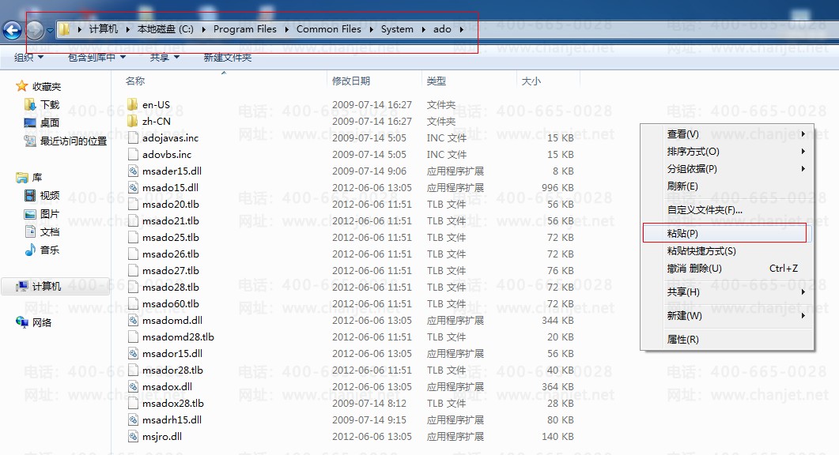Select msado26.tlb file icon

[x=133, y=254]
